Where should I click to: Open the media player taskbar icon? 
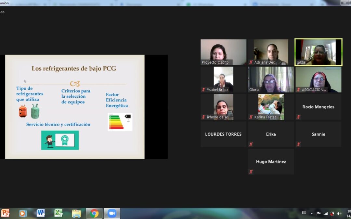[x=23, y=213]
